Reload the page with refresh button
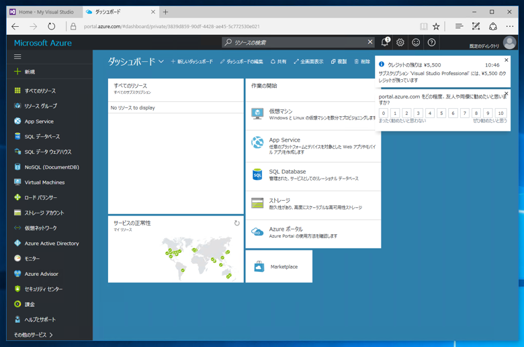The height and width of the screenshot is (347, 524). (51, 26)
